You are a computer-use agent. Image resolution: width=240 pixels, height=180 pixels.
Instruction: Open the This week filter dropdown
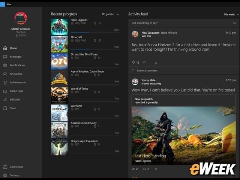point(231,14)
